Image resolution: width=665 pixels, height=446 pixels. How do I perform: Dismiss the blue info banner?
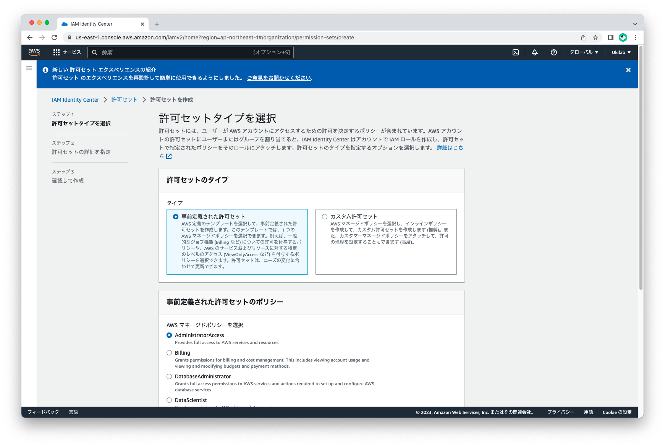[628, 70]
